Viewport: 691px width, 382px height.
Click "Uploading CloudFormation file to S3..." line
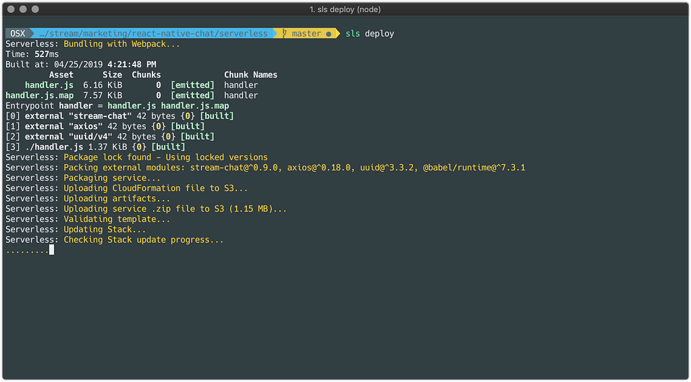(156, 189)
